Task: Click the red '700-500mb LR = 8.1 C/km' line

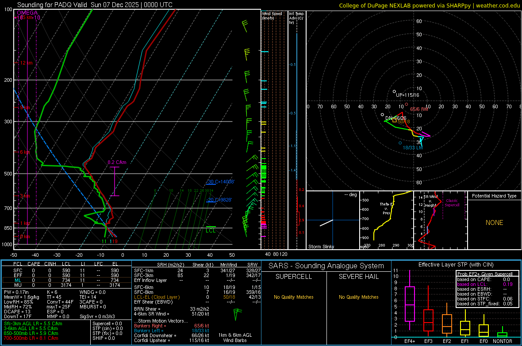Action: pos(31,338)
